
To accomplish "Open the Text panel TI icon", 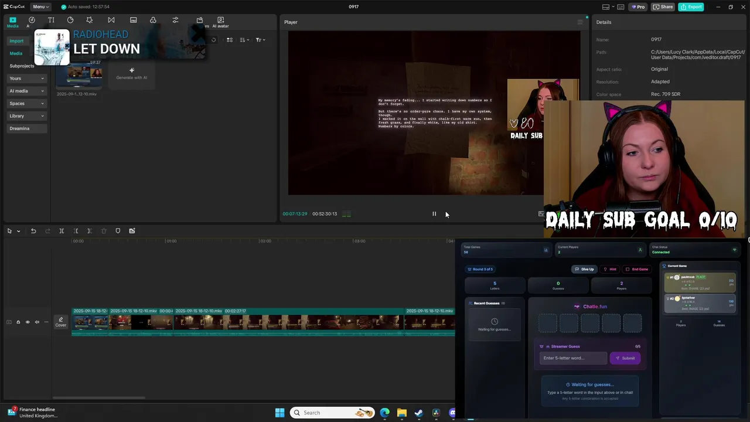I will (51, 20).
